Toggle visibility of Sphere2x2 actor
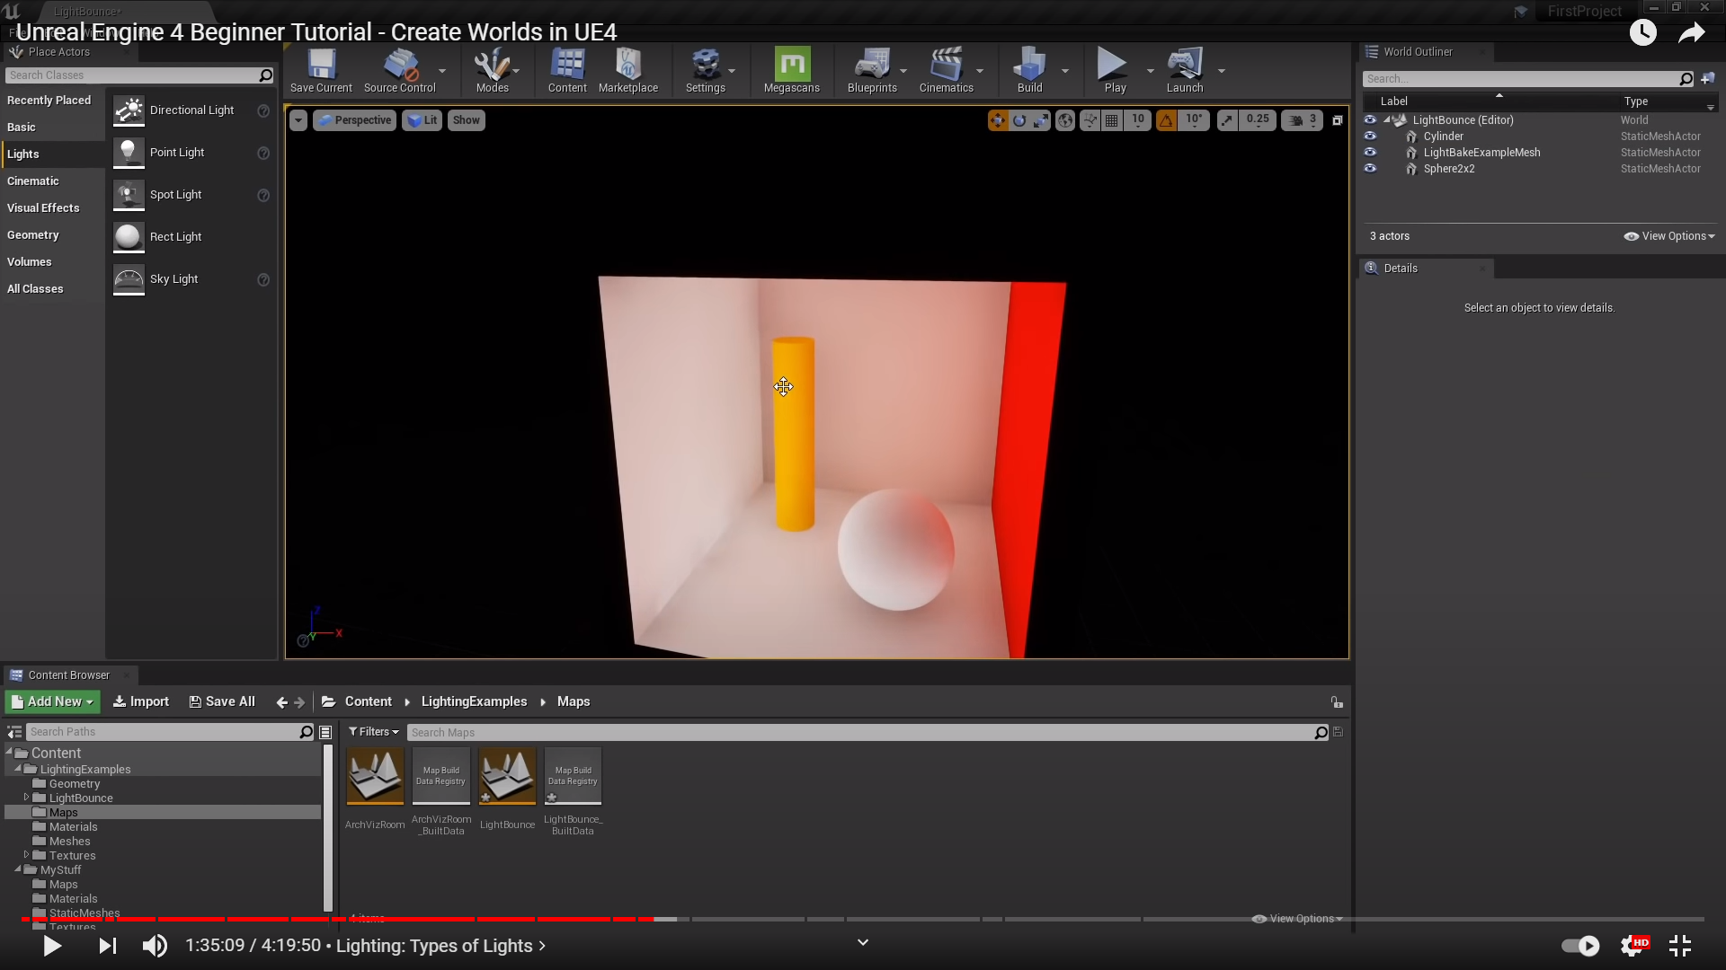Screen dimensions: 1726x970 coord(1370,169)
